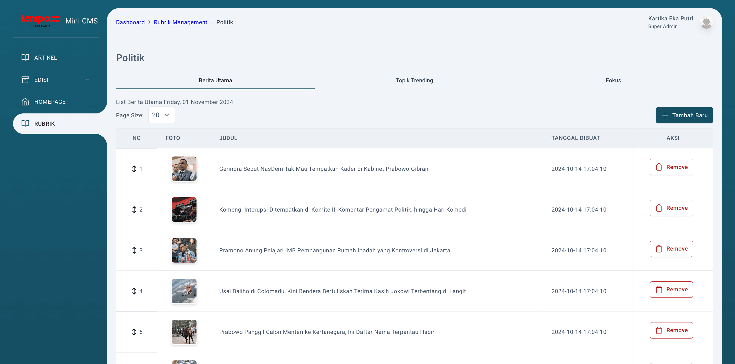This screenshot has width=735, height=364.
Task: Click the Tambah Baru button
Action: tap(684, 115)
